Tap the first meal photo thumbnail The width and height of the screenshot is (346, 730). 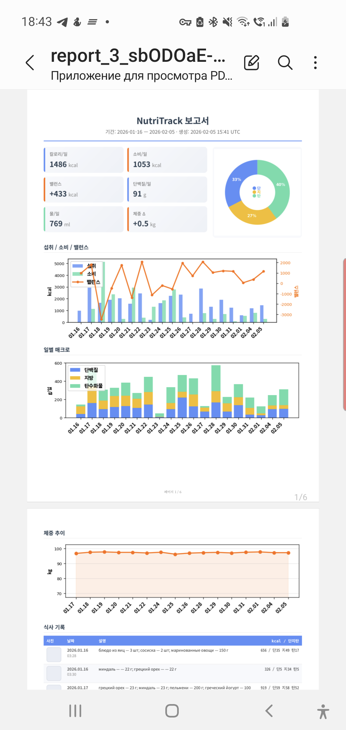(x=54, y=654)
